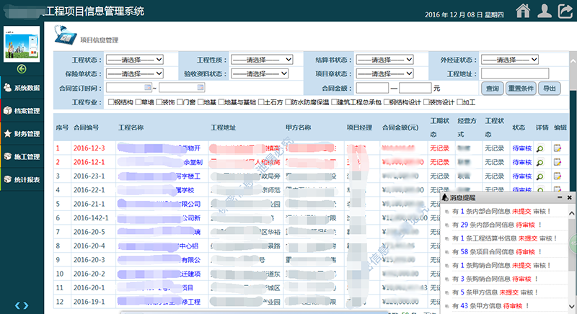Click the 重置条件 button
577x314 pixels.
coord(521,88)
